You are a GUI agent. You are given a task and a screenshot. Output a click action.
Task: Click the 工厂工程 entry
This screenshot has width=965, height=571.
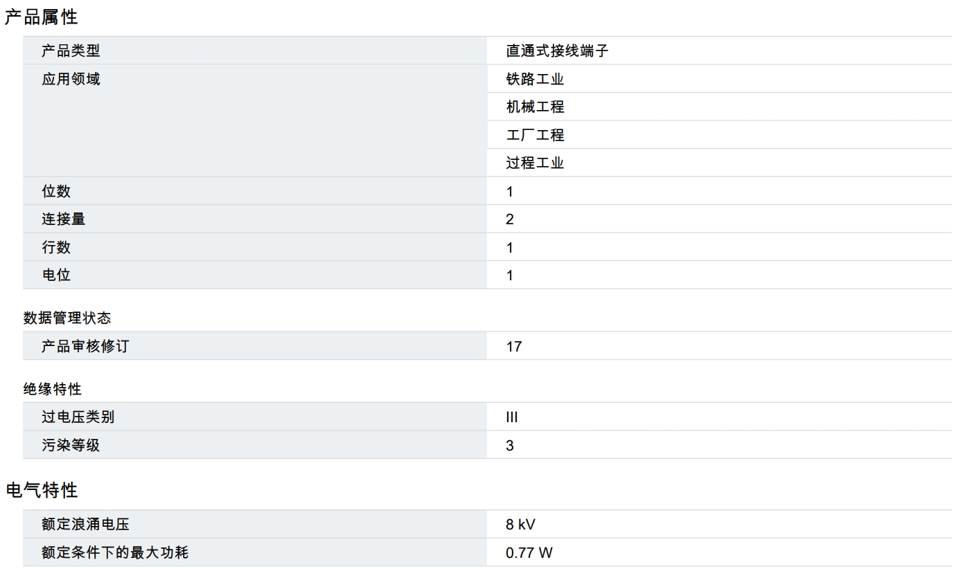[x=535, y=135]
